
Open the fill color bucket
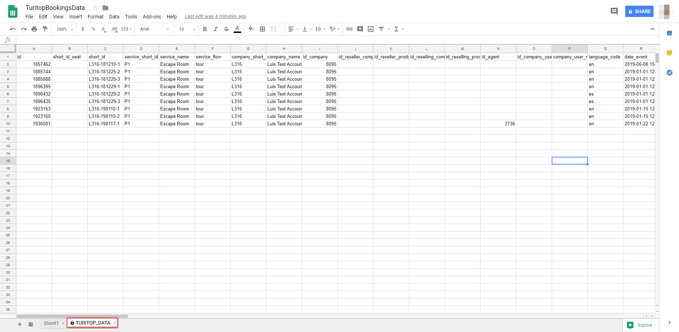(x=251, y=29)
